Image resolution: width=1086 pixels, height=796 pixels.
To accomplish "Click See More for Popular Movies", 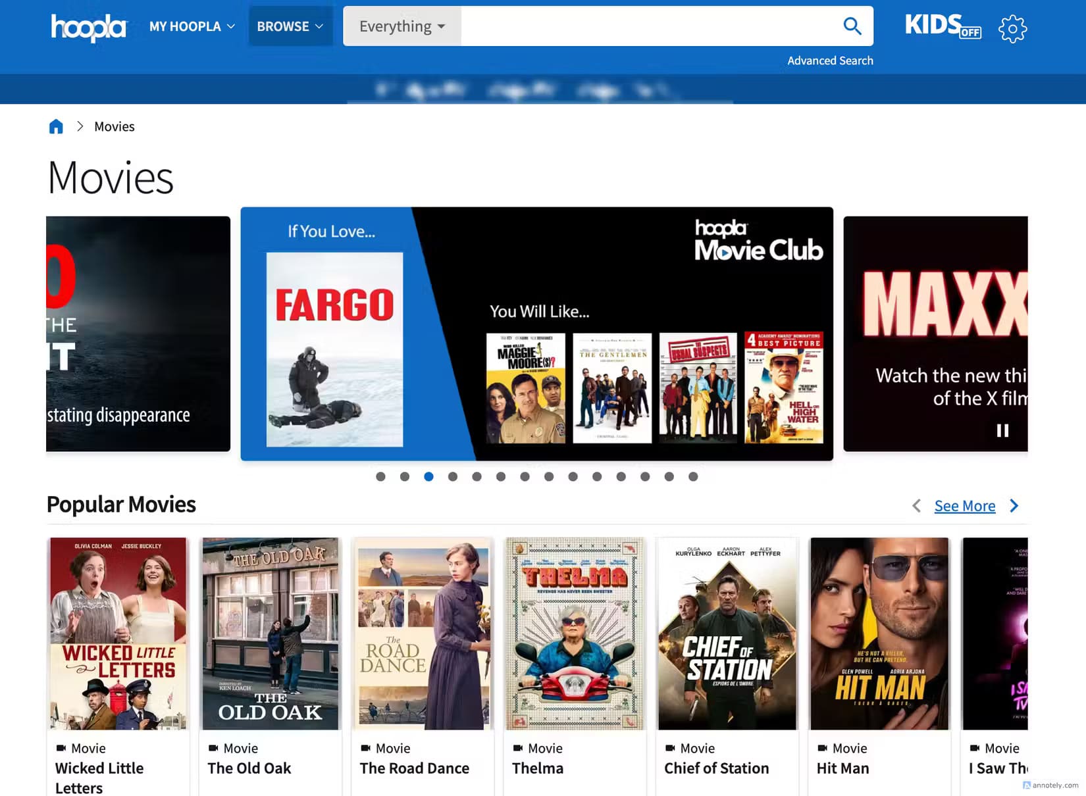I will click(x=964, y=506).
